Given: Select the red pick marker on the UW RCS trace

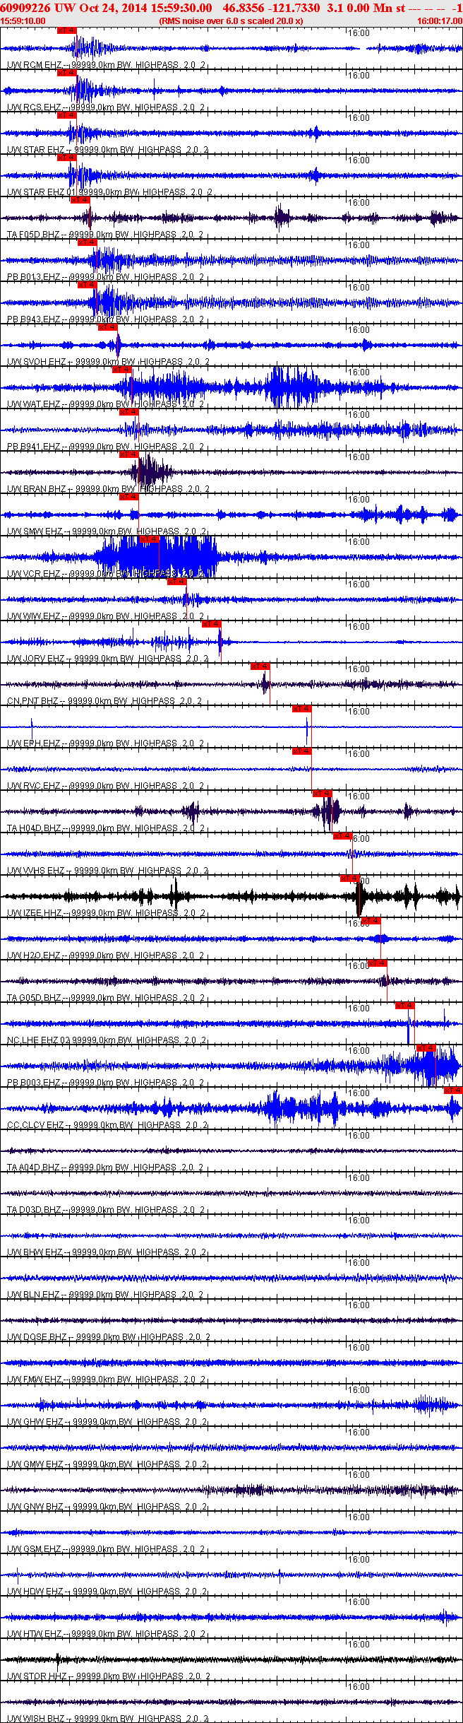Looking at the screenshot, I should (66, 73).
